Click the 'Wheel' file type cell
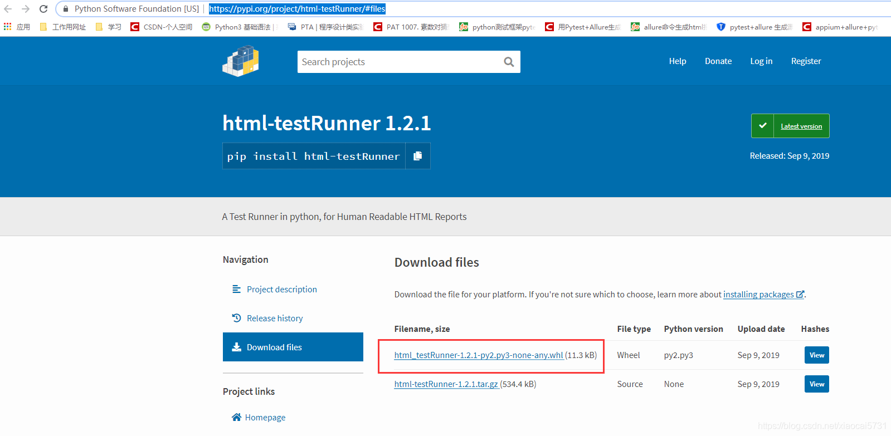This screenshot has width=891, height=436. pos(629,355)
